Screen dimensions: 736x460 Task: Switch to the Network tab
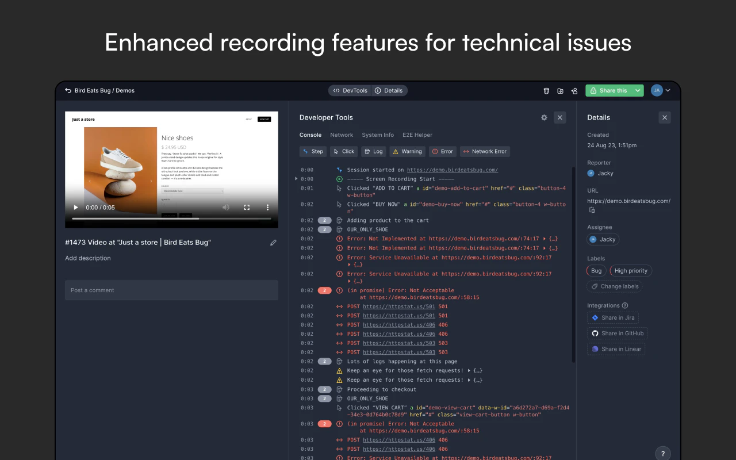pyautogui.click(x=342, y=135)
